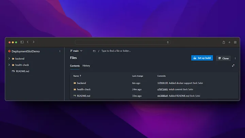Switch to the History tab
Viewport: 245px width, 138px height.
coord(86,65)
